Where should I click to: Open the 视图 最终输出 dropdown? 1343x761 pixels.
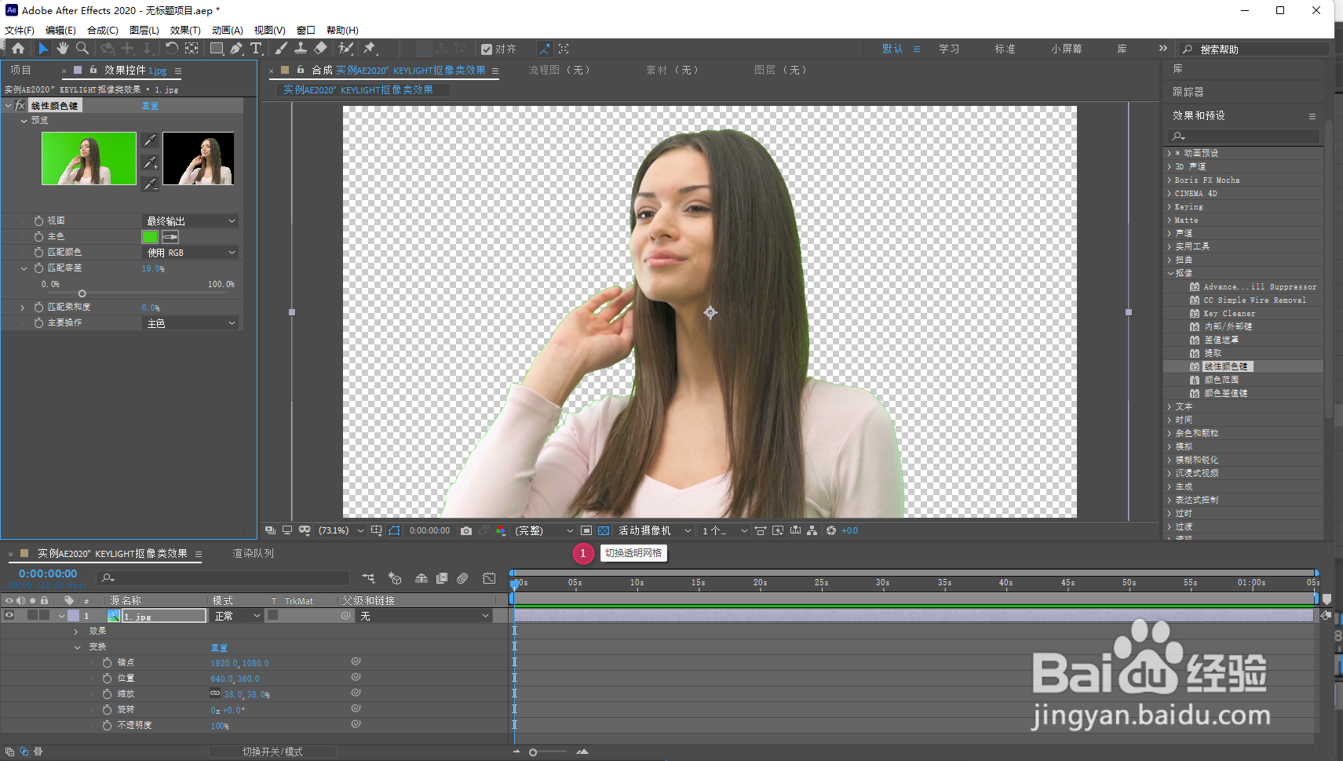pos(191,221)
